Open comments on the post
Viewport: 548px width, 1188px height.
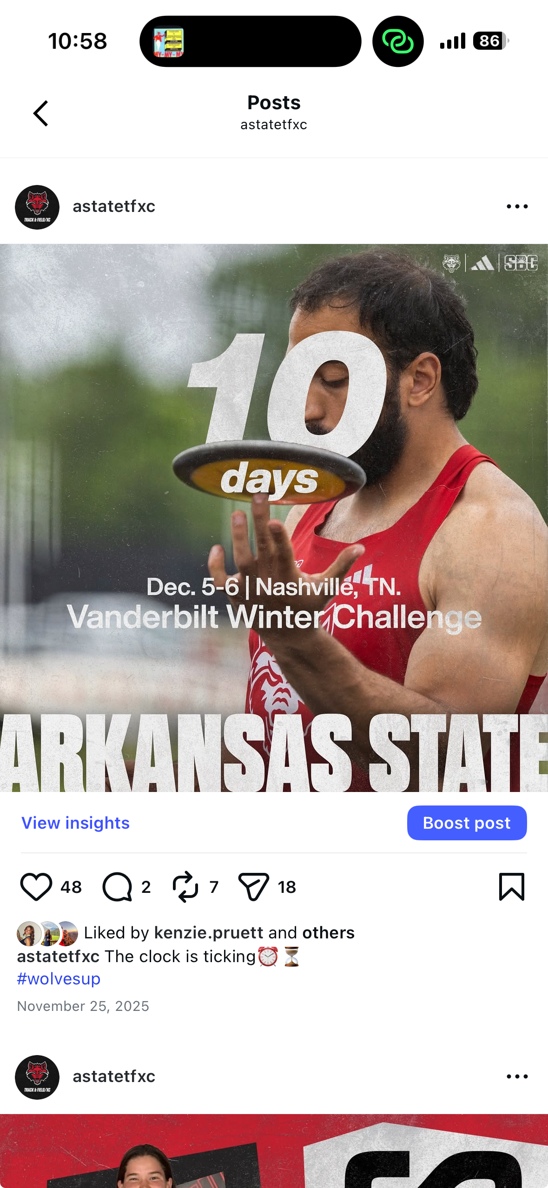117,887
